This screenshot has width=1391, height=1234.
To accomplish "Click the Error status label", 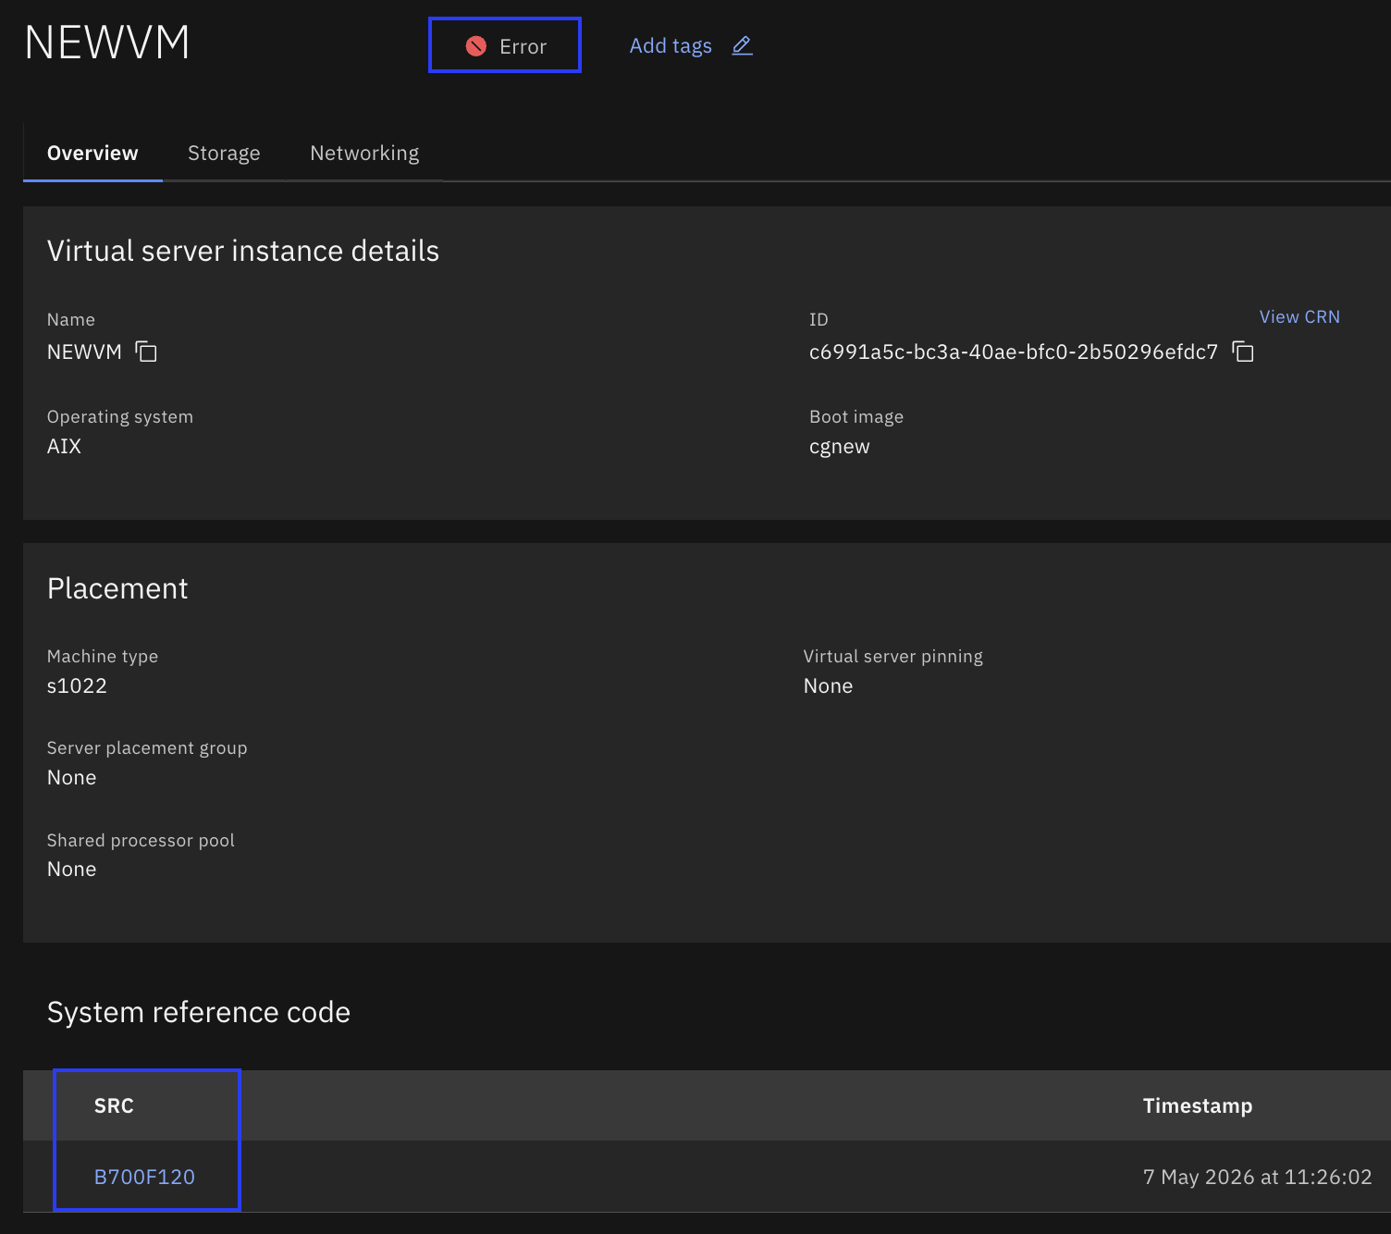I will click(x=523, y=46).
